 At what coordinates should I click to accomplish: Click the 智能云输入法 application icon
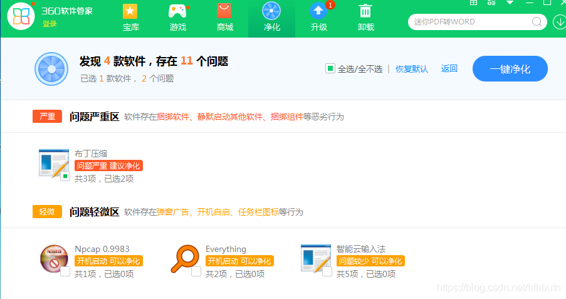point(316,258)
